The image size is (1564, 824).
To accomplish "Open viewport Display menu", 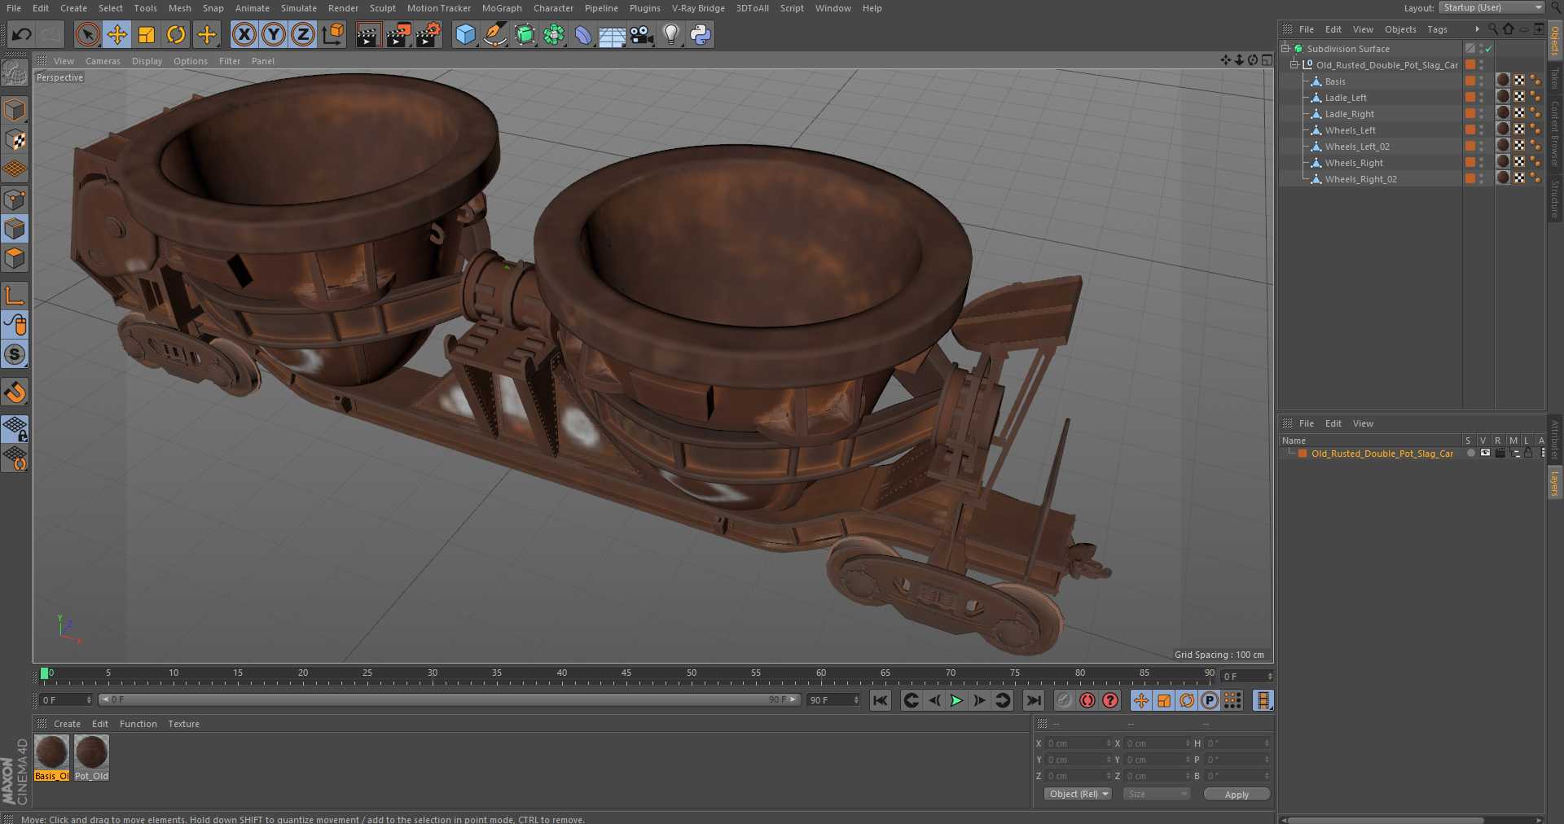I will [147, 61].
